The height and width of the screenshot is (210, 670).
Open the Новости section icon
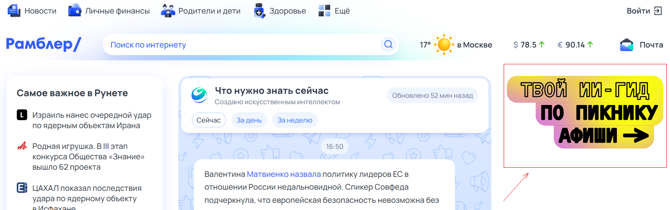(x=14, y=11)
